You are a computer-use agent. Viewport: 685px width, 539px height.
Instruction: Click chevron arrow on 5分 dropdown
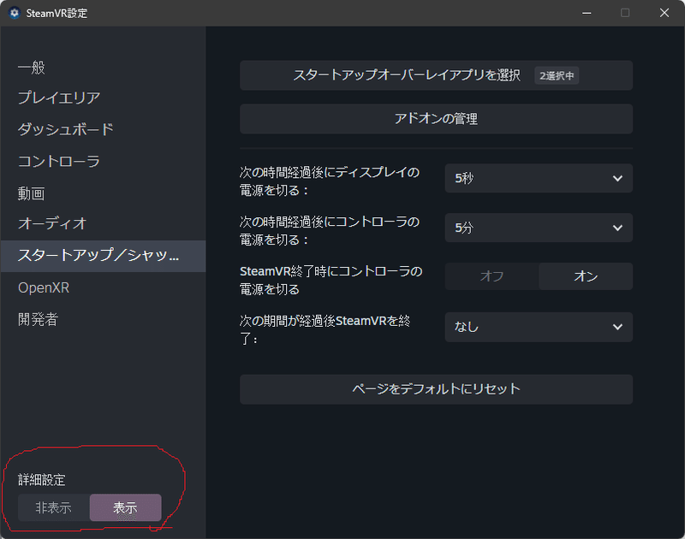(617, 228)
